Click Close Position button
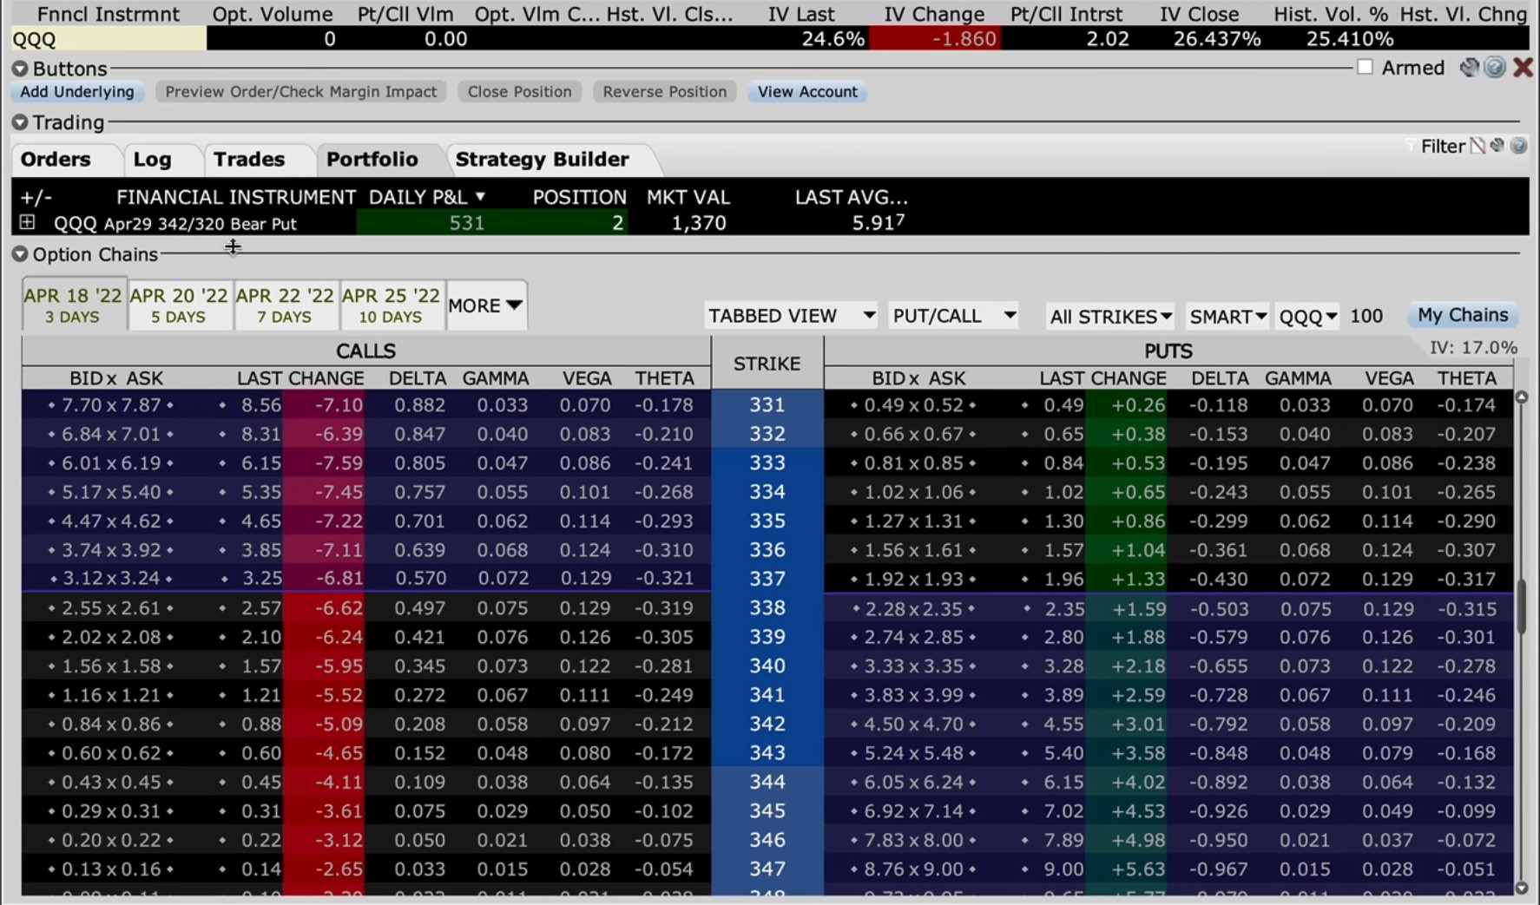The height and width of the screenshot is (905, 1540). click(x=520, y=92)
